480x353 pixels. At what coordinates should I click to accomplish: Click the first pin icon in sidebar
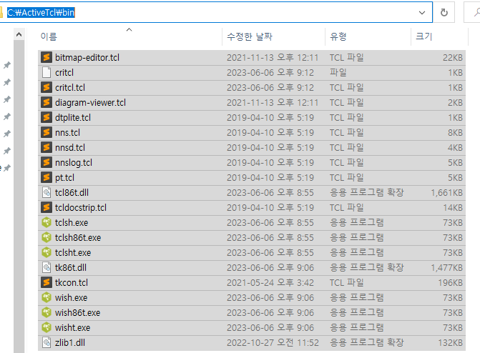6,65
